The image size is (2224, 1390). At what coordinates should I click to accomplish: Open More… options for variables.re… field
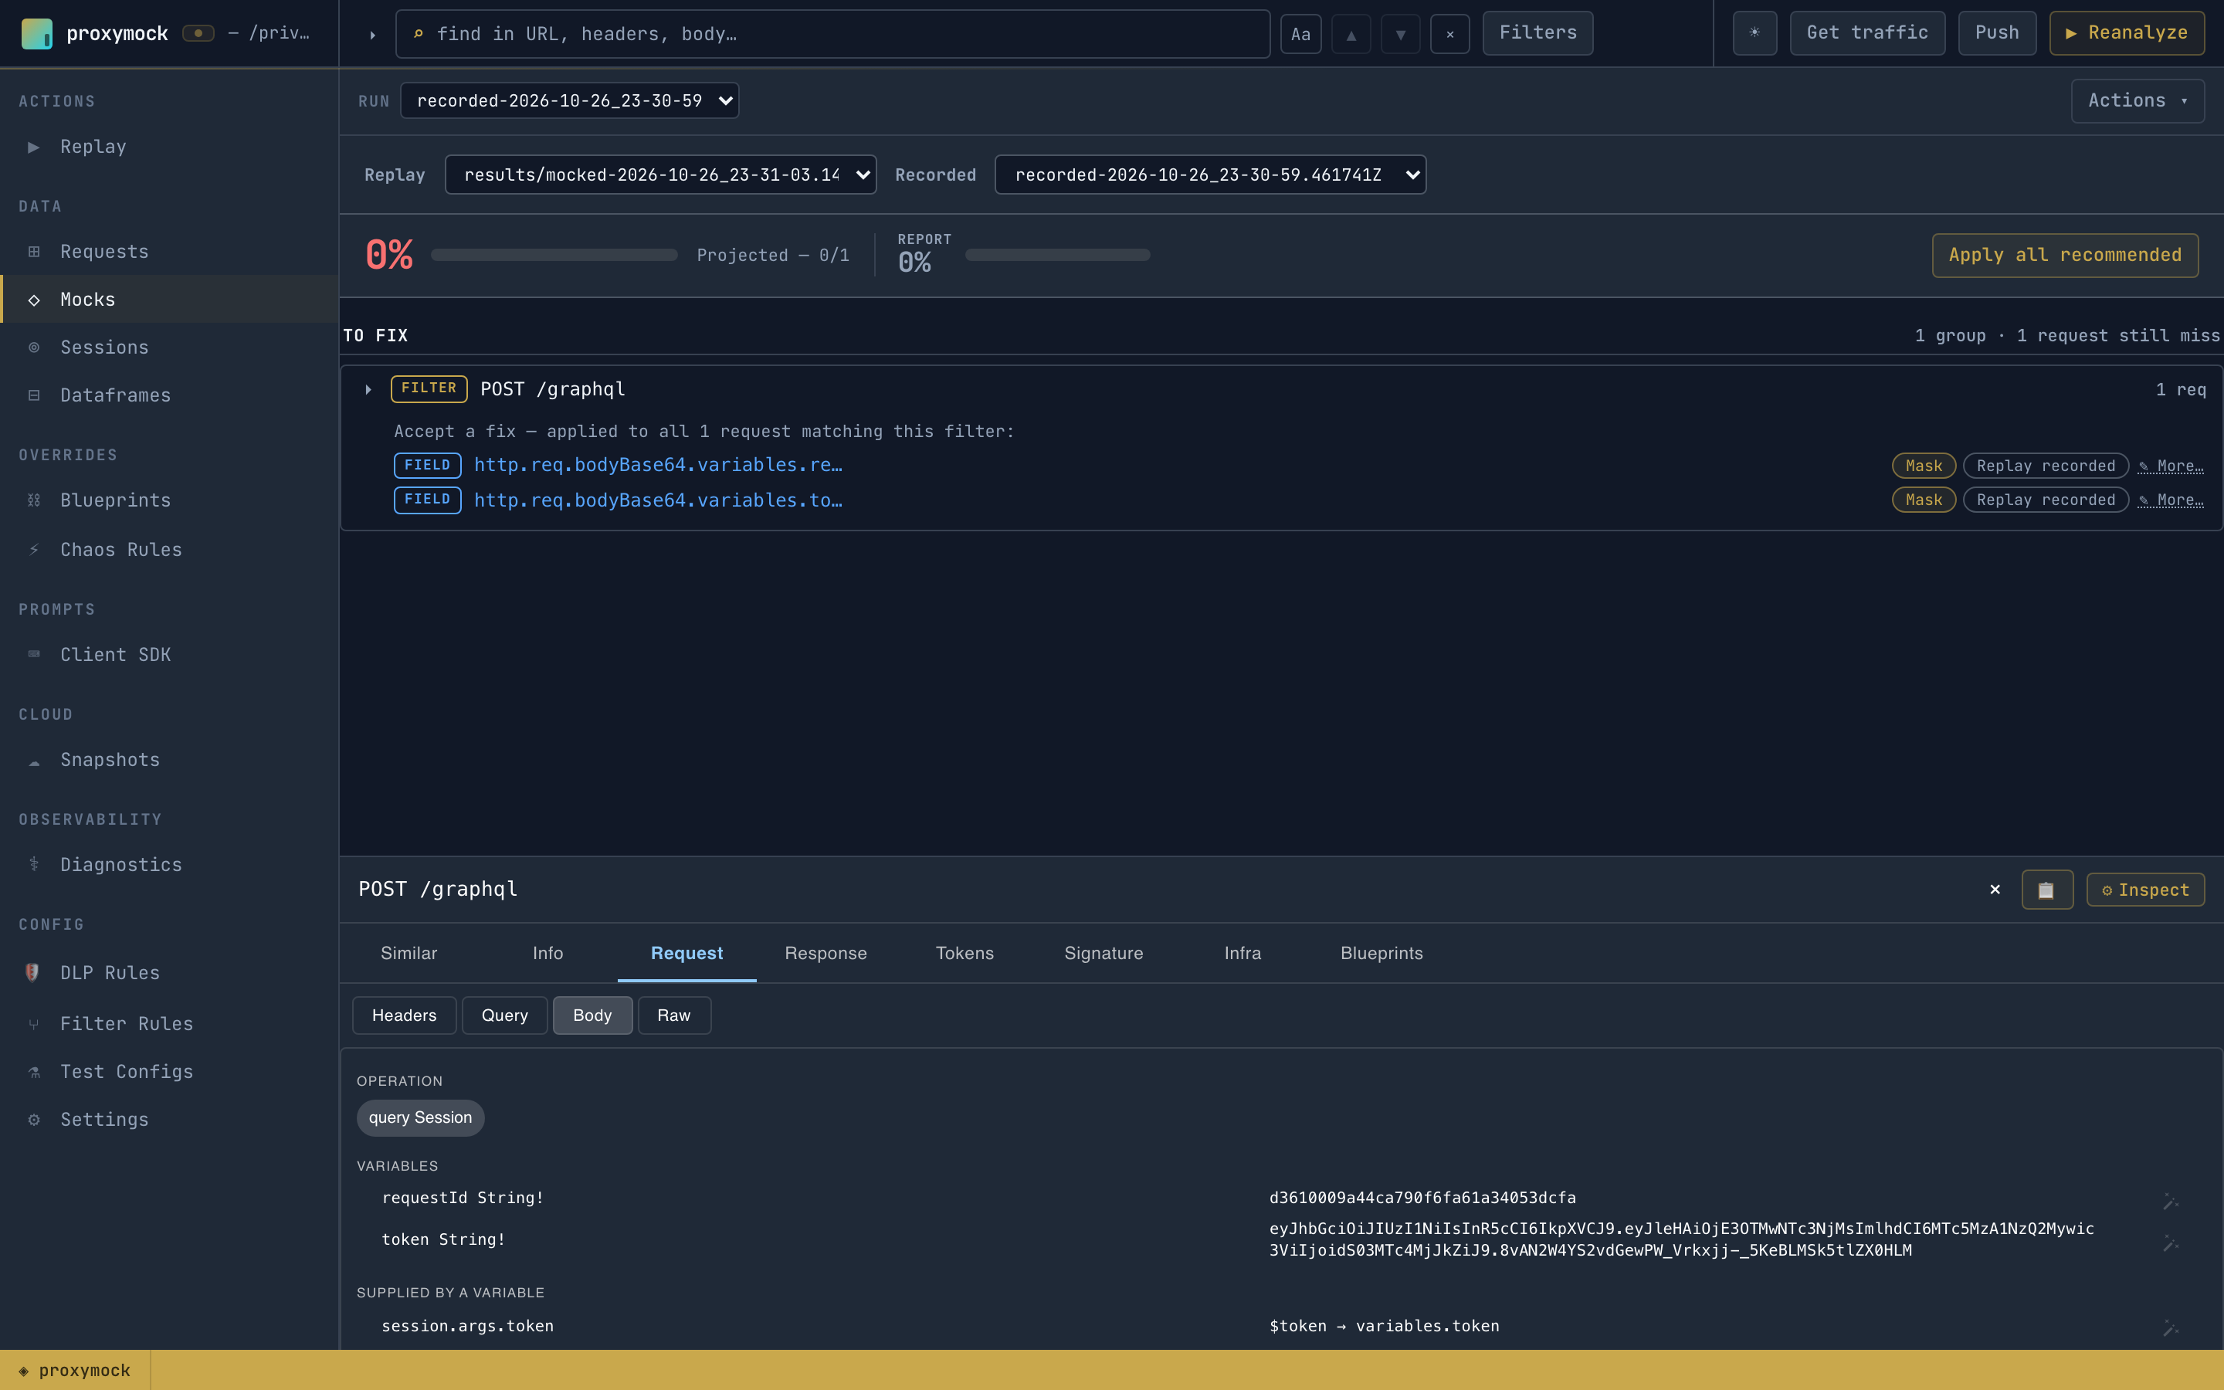tap(2171, 466)
